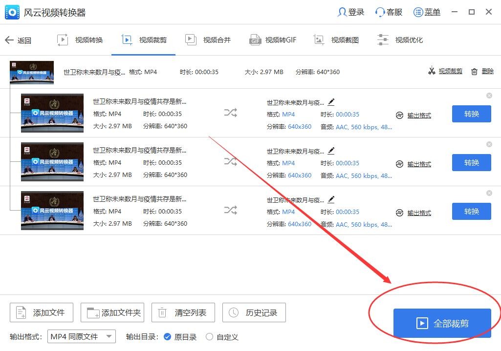Viewport: 501px width, 351px height.
Task: Select the 原目录 output directory option
Action: (180, 337)
